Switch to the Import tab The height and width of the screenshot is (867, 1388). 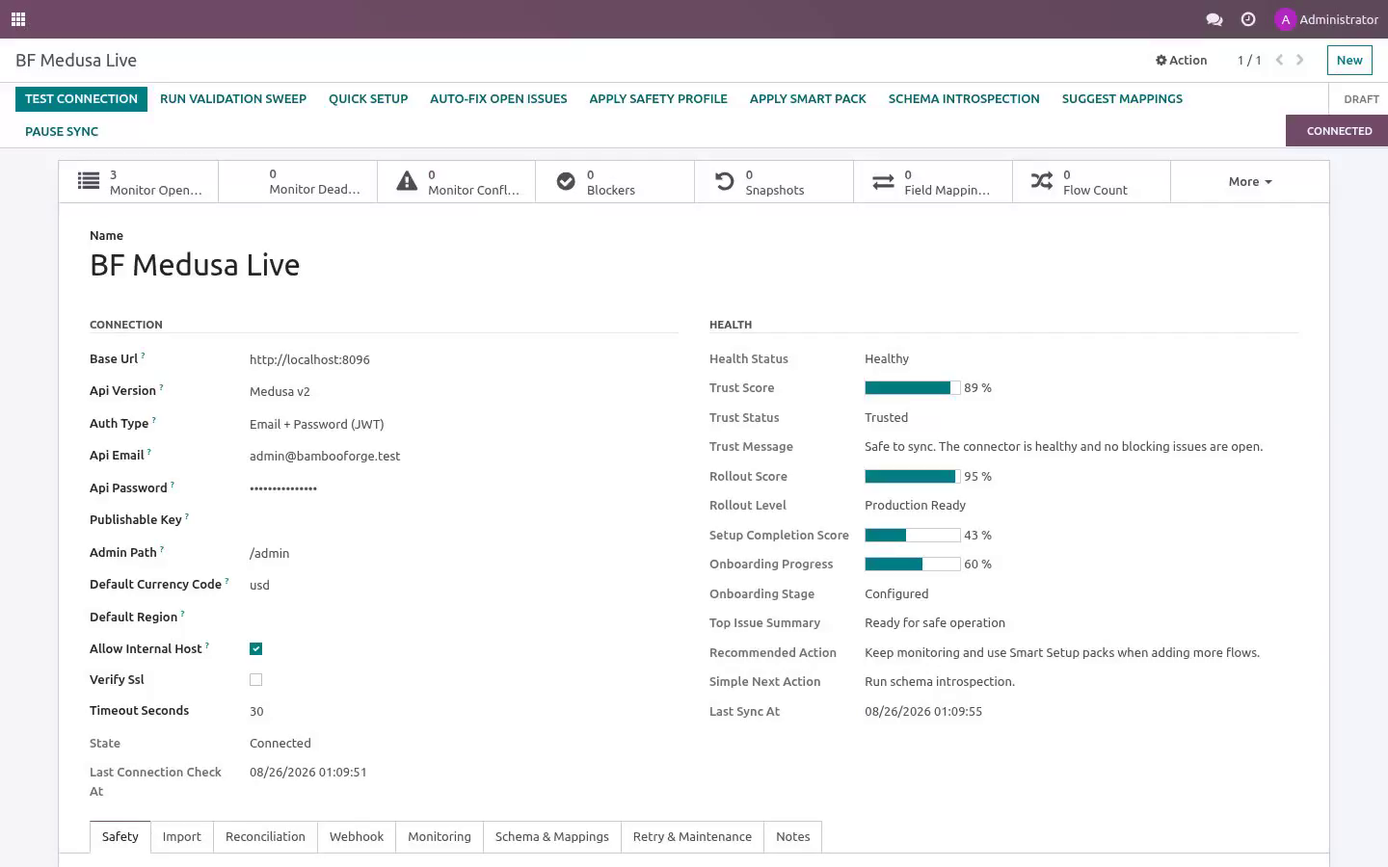[182, 836]
